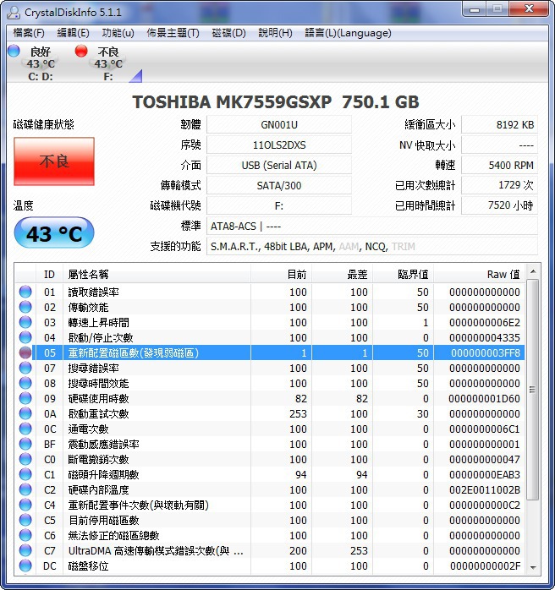The image size is (555, 590).
Task: Click the red 不良 health status button
Action: click(x=54, y=161)
